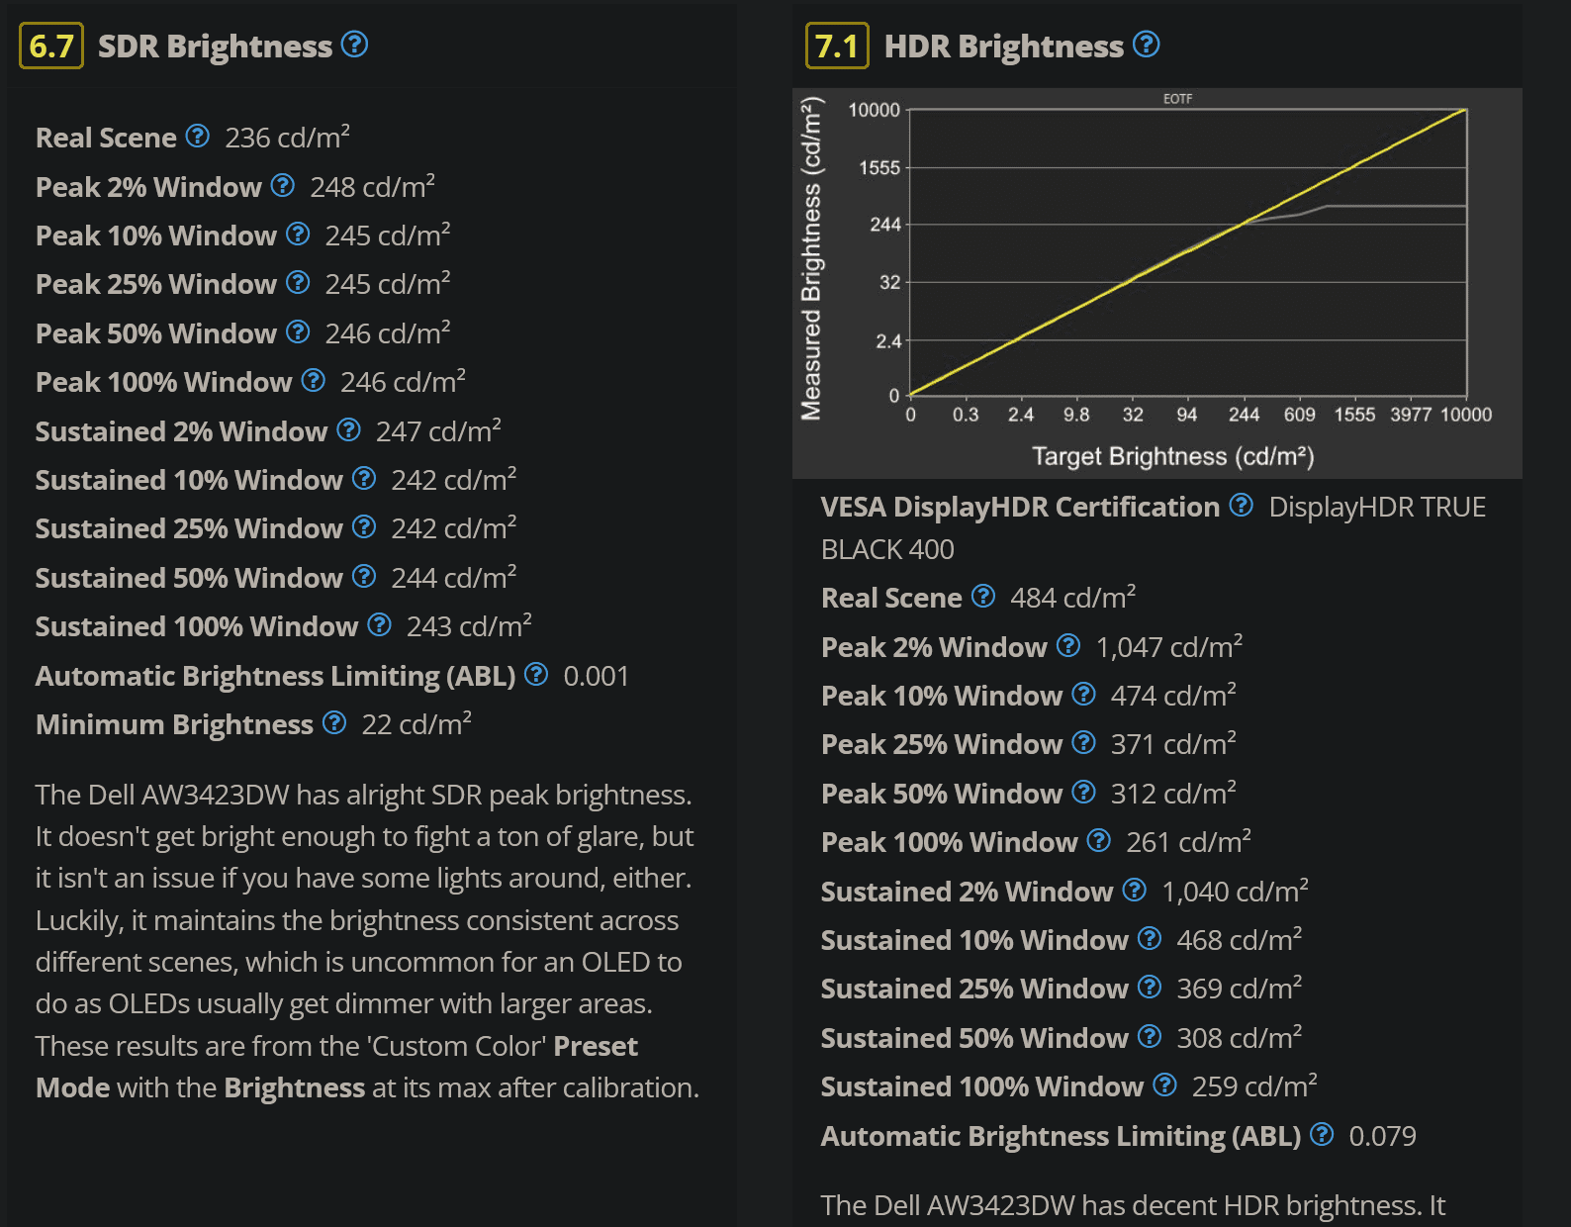Click the 1,047 cd/m² HDR peak value
This screenshot has width=1571, height=1227.
point(1169,646)
